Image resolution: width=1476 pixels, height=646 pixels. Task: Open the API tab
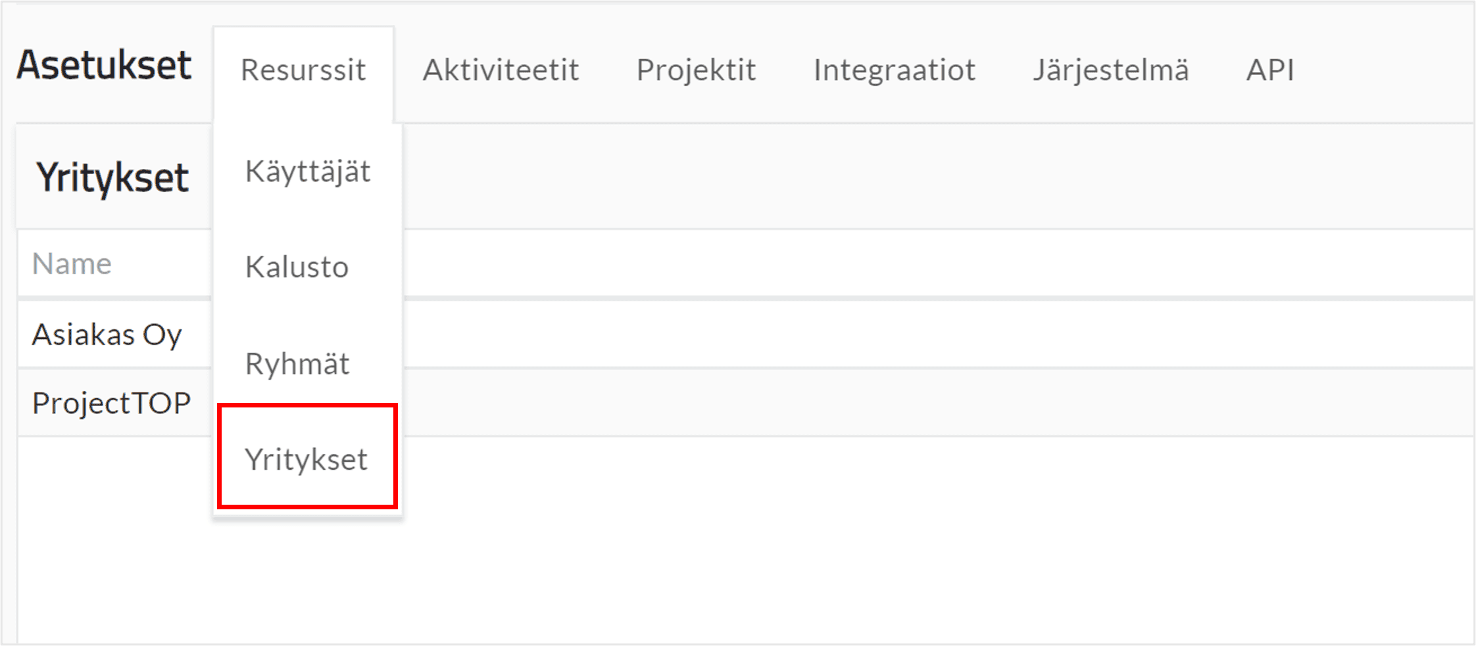click(1270, 70)
